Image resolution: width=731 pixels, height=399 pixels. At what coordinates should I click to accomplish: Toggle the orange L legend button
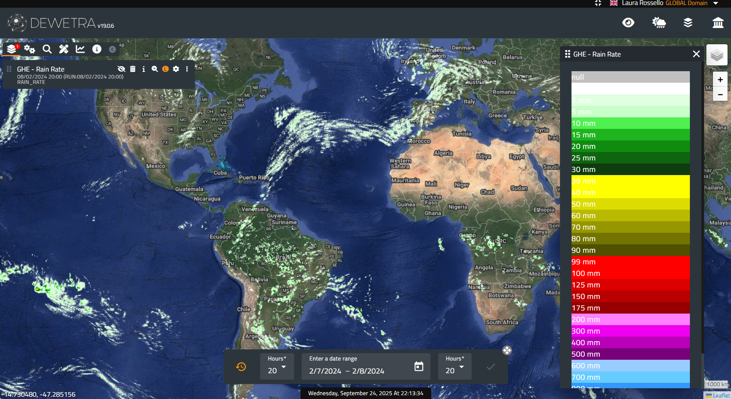pos(165,69)
